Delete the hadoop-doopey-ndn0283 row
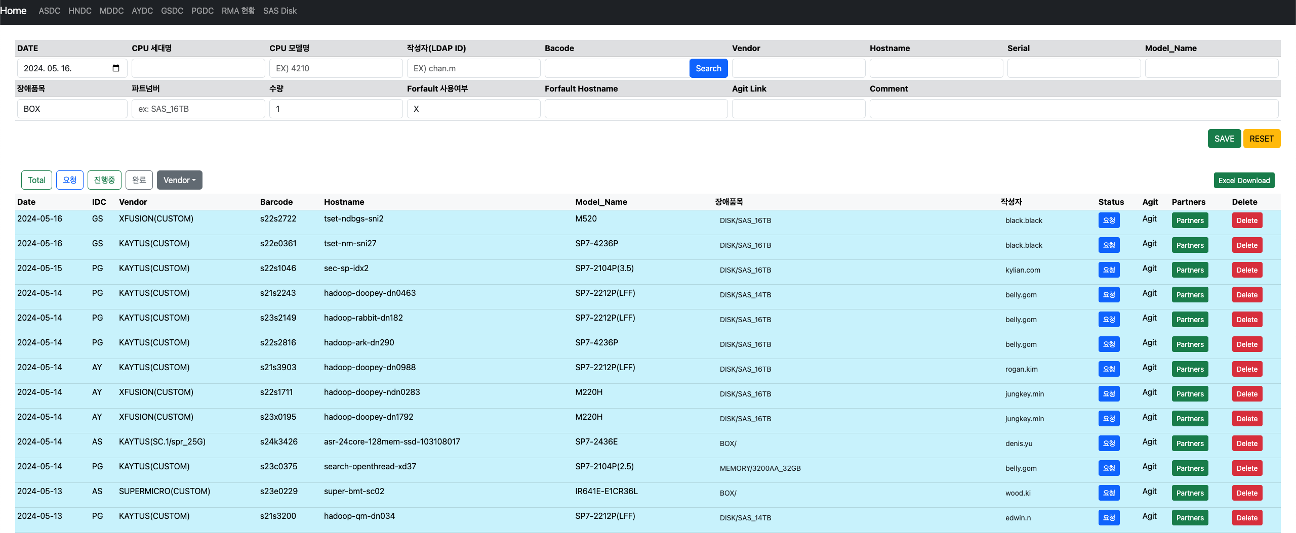 tap(1247, 394)
